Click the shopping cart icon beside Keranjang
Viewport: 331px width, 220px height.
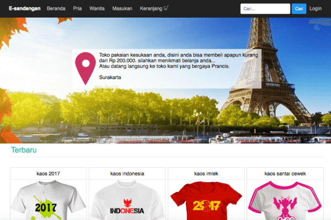tap(166, 8)
